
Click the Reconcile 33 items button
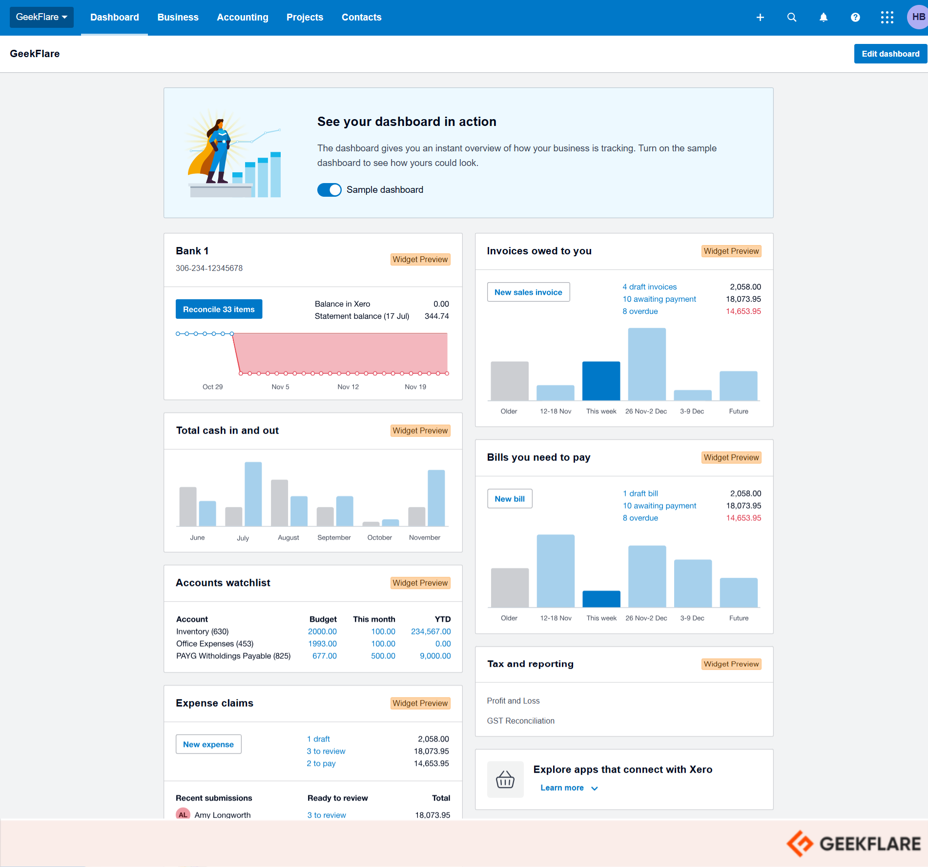tap(219, 309)
